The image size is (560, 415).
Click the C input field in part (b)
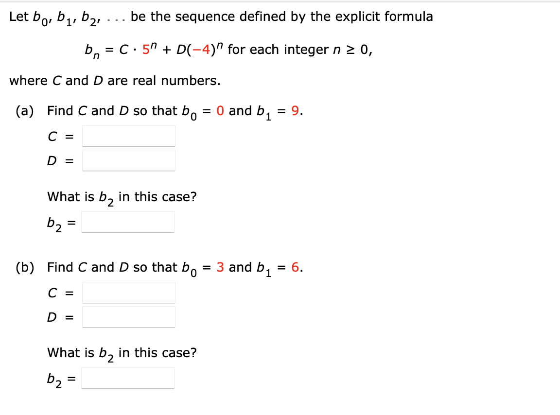[128, 292]
